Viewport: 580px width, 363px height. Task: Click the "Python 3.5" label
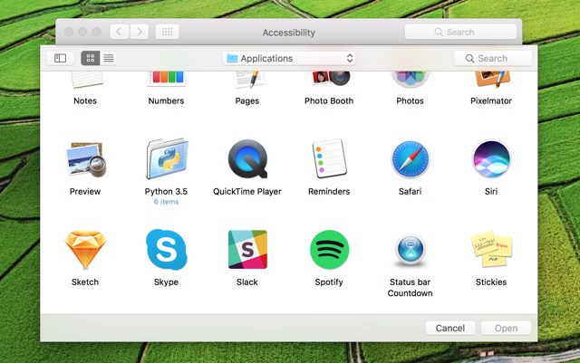point(166,192)
